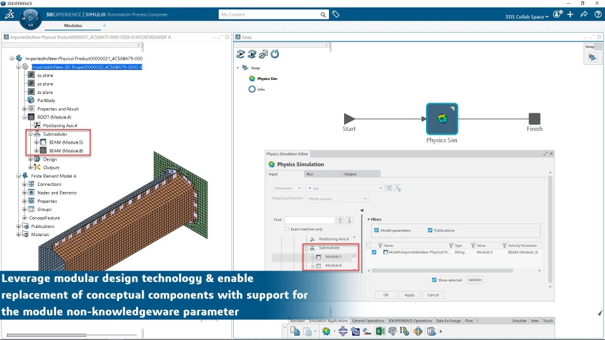605x340 pixels.
Task: Toggle the Show selected checkbox
Action: coord(434,280)
